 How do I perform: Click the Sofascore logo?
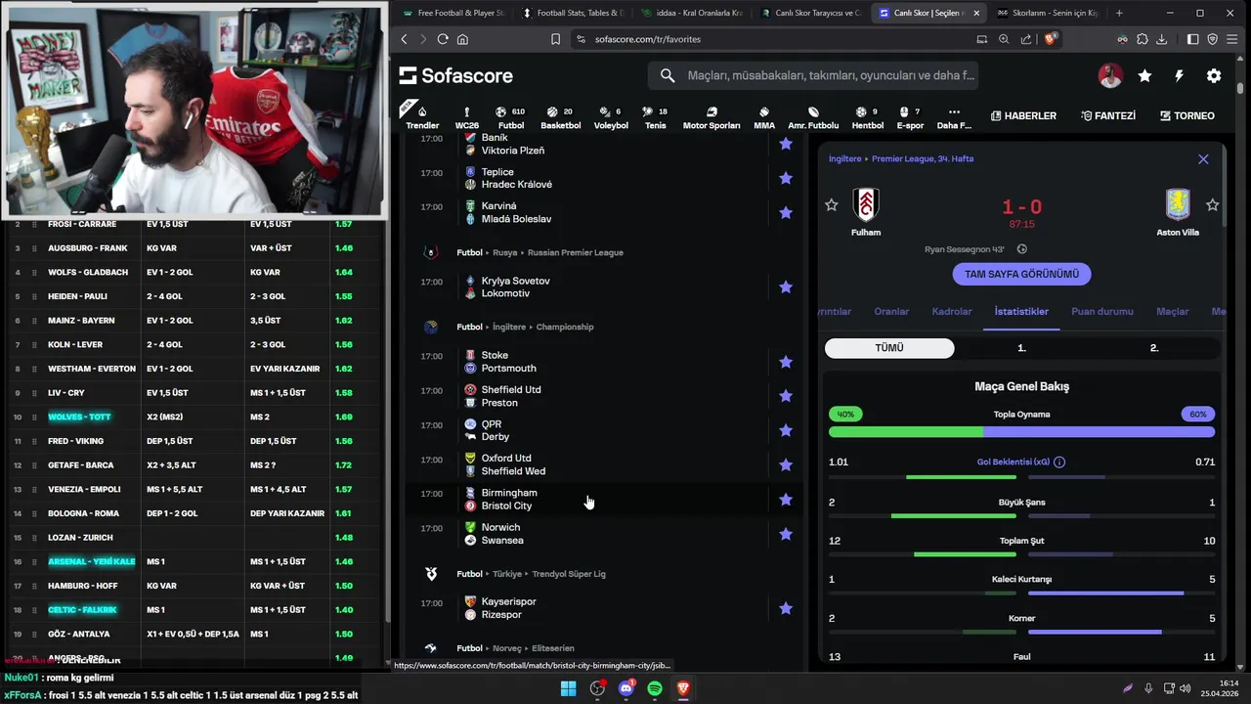[x=456, y=75]
